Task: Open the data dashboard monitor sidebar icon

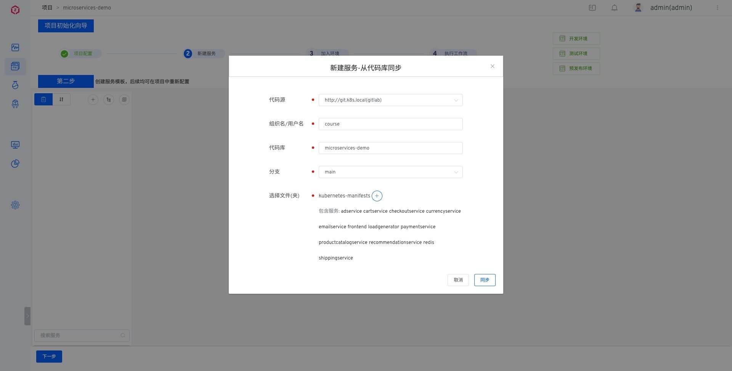Action: click(x=15, y=145)
